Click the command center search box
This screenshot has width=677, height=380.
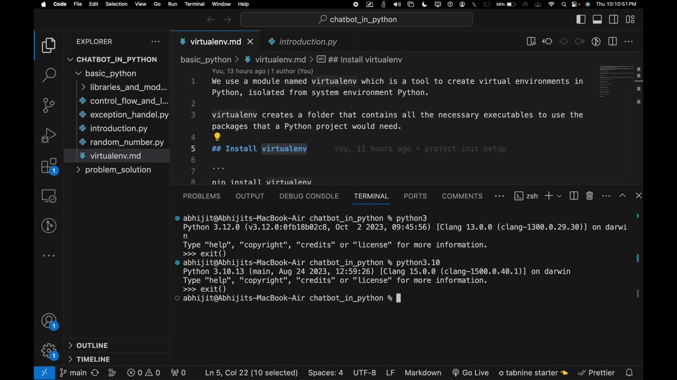point(356,20)
